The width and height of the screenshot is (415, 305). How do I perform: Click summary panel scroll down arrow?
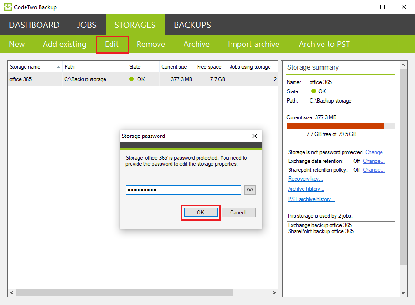click(403, 293)
